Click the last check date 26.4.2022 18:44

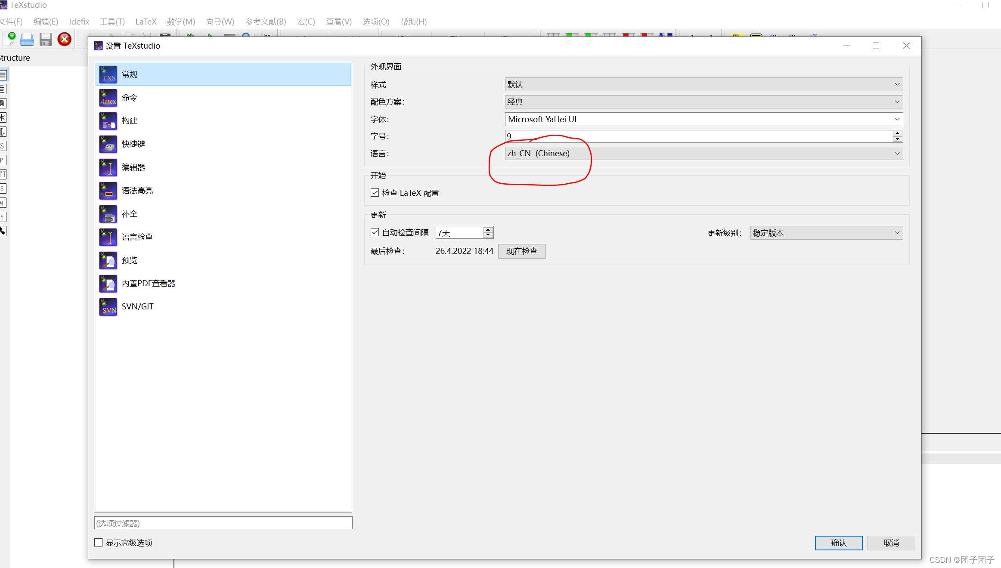(464, 251)
